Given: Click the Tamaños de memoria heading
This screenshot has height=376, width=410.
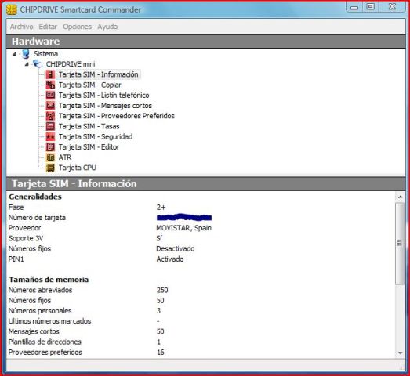Looking at the screenshot, I should point(49,280).
